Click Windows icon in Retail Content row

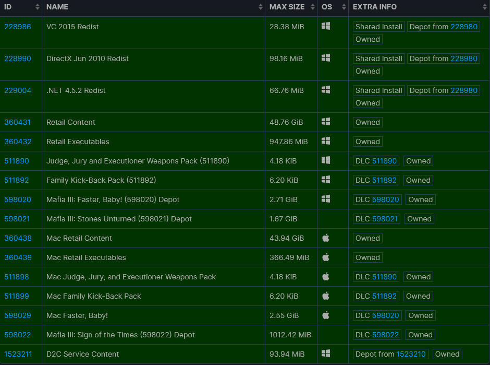coord(326,122)
